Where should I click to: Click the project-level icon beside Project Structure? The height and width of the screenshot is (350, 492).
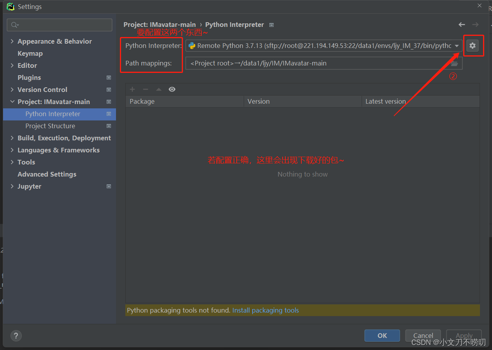click(x=109, y=126)
